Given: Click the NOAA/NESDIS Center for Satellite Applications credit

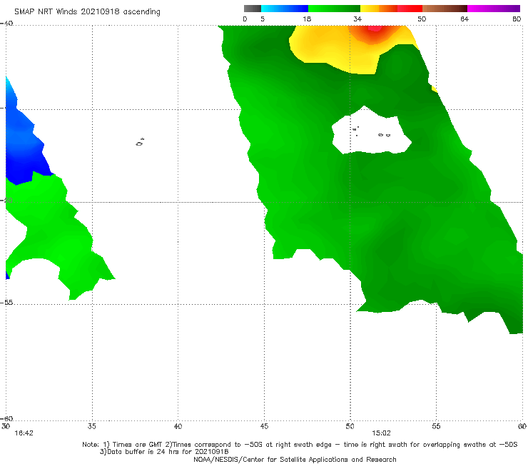Looking at the screenshot, I should click(x=295, y=459).
